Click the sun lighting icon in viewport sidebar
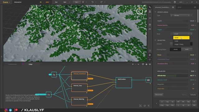The height and width of the screenshot is (112, 199). point(150,25)
